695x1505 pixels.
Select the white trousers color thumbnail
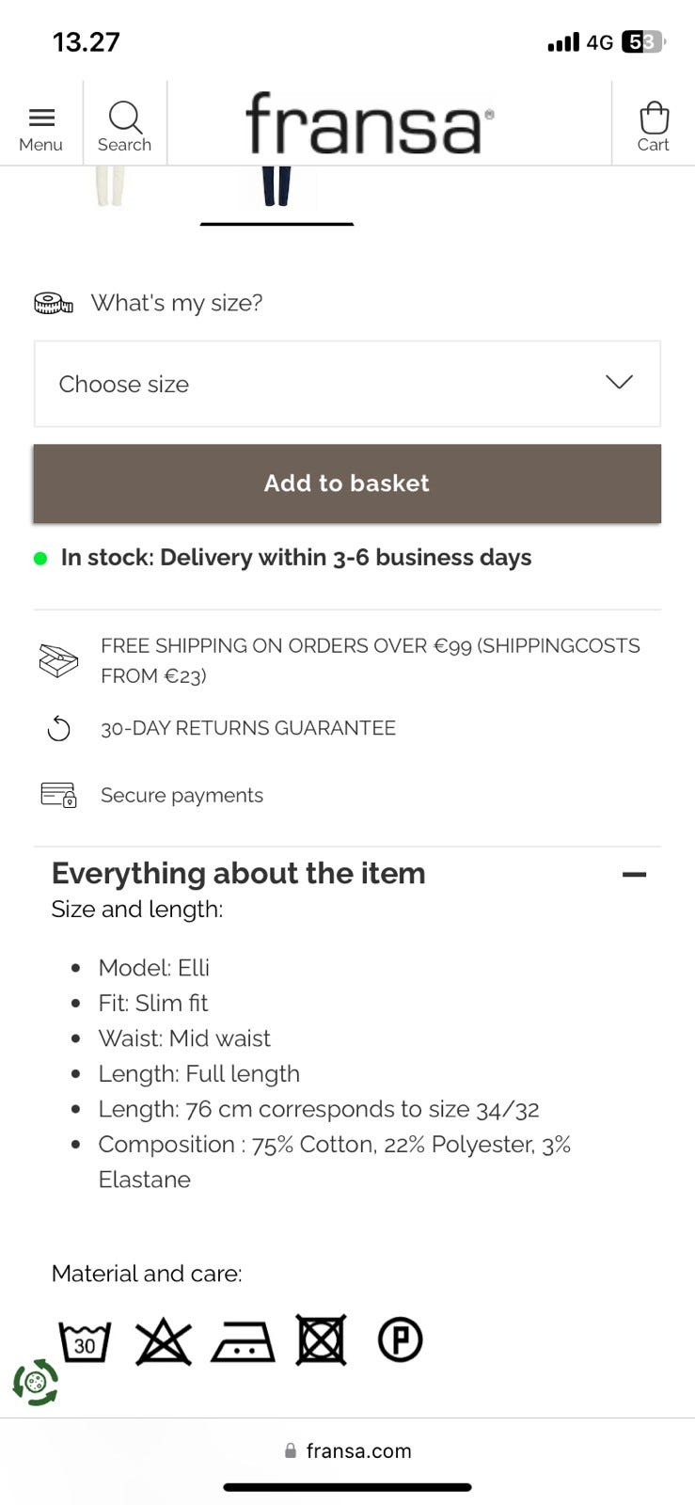click(x=110, y=186)
